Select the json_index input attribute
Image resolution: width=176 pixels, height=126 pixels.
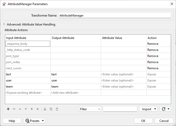[28, 62]
